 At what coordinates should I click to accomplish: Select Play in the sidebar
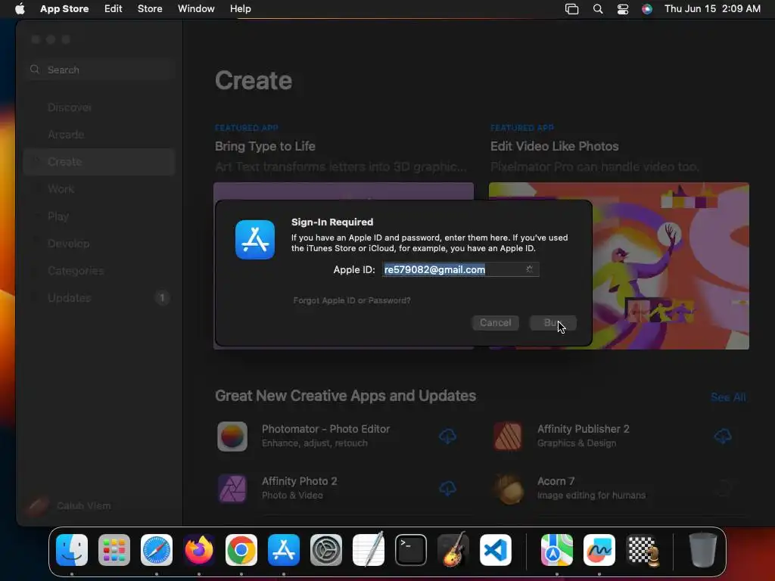pyautogui.click(x=99, y=216)
